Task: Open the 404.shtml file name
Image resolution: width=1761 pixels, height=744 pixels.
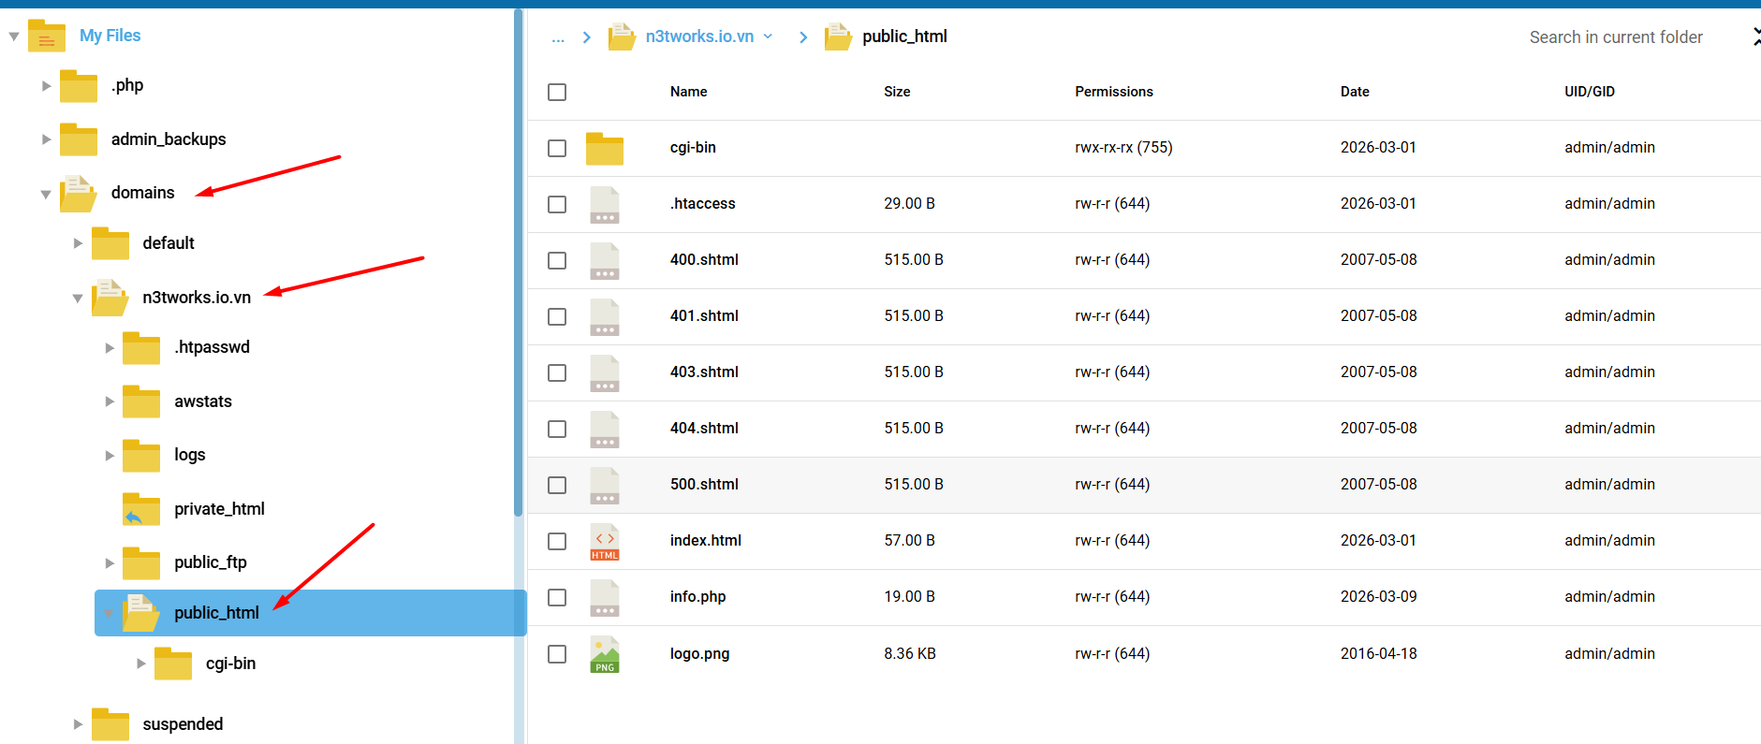Action: pos(704,429)
